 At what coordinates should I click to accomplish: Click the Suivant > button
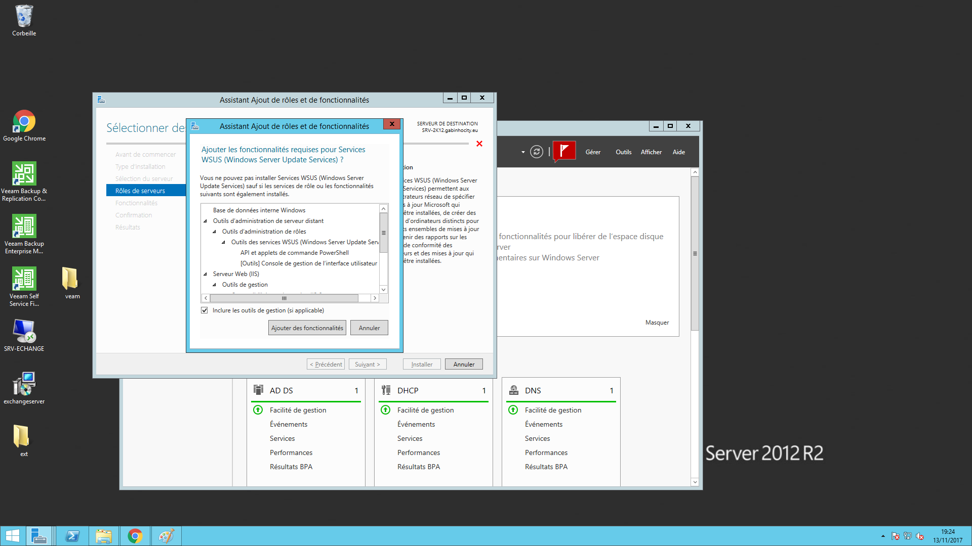pyautogui.click(x=368, y=365)
